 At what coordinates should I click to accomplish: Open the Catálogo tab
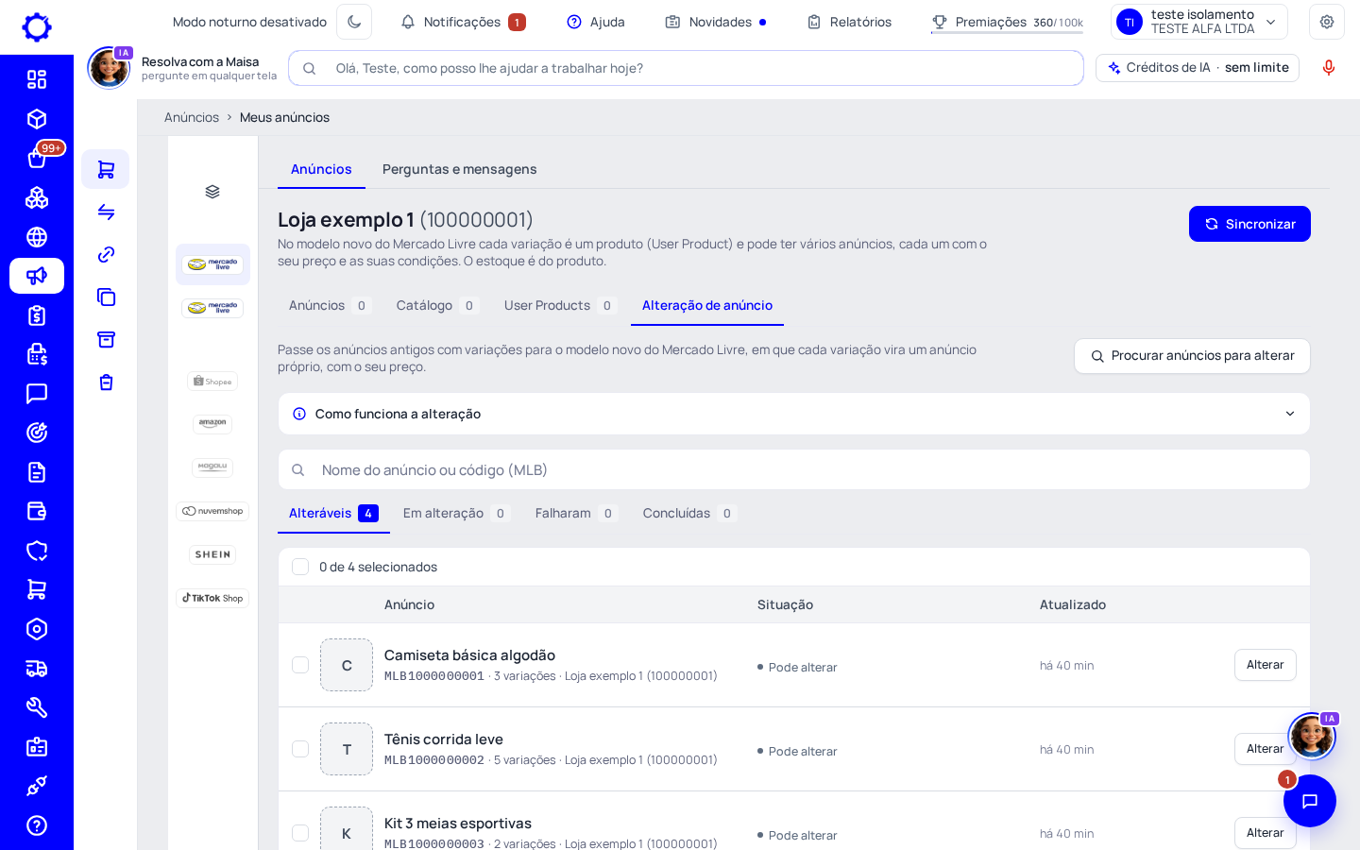click(437, 305)
